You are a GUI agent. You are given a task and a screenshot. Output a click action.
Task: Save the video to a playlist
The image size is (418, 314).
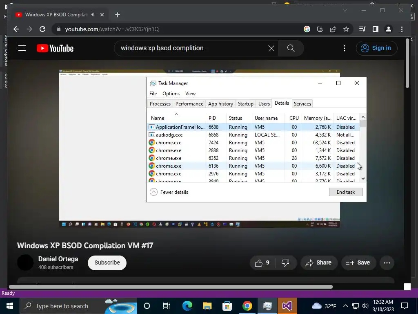[358, 263]
